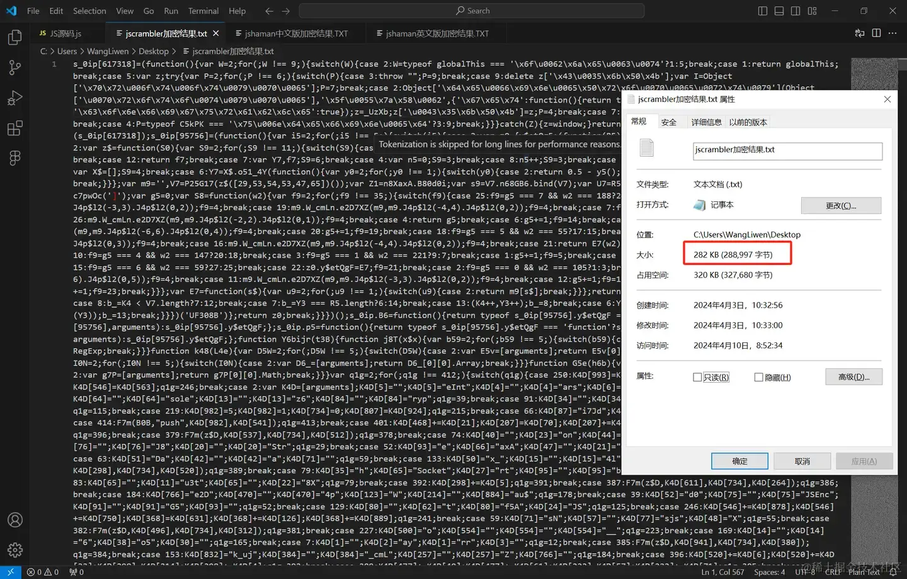Confirm with the 确定 button
The height and width of the screenshot is (579, 907).
click(739, 461)
